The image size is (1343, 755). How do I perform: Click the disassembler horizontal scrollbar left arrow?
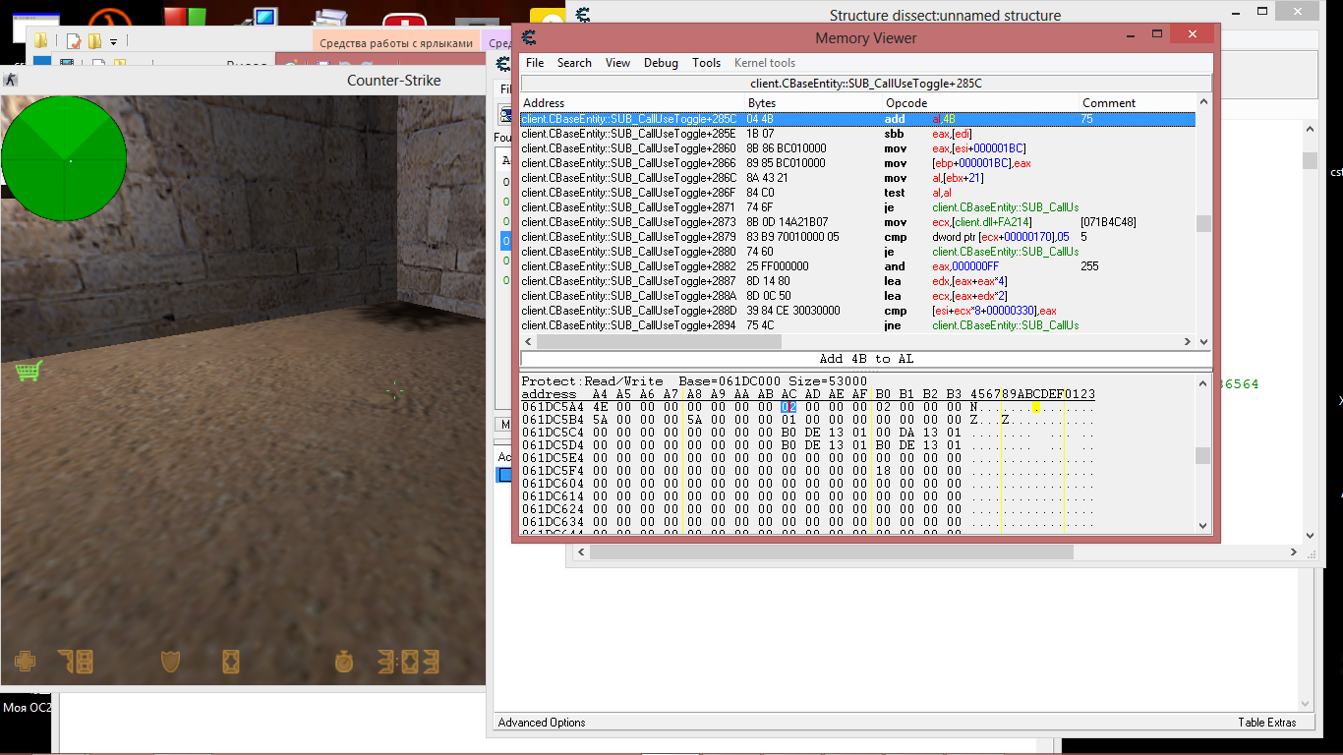528,341
